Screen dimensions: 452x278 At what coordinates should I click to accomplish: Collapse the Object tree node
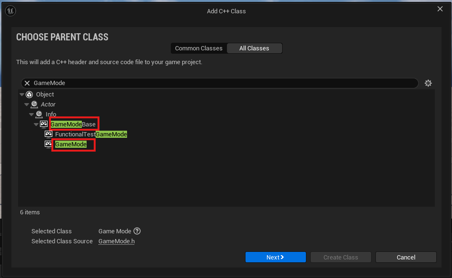click(22, 95)
